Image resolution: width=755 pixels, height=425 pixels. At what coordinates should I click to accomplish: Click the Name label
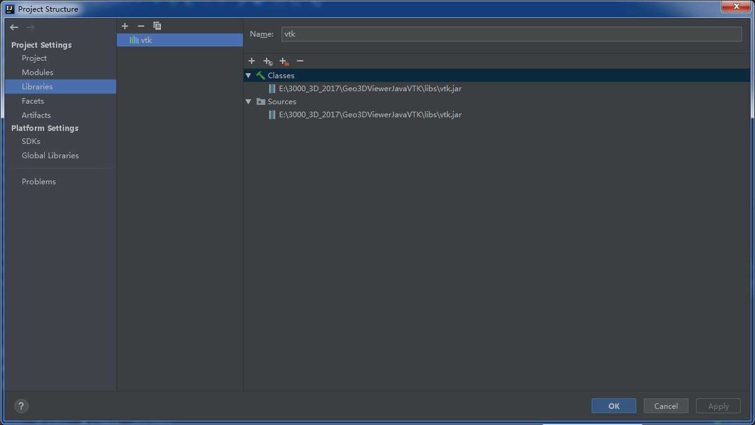(262, 34)
